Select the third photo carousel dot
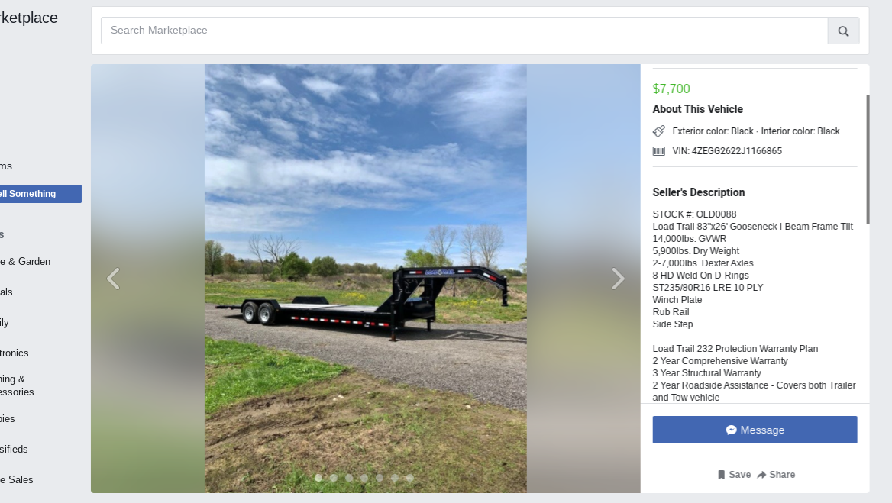 349,478
